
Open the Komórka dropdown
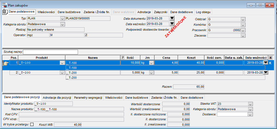pyautogui.click(x=243, y=25)
